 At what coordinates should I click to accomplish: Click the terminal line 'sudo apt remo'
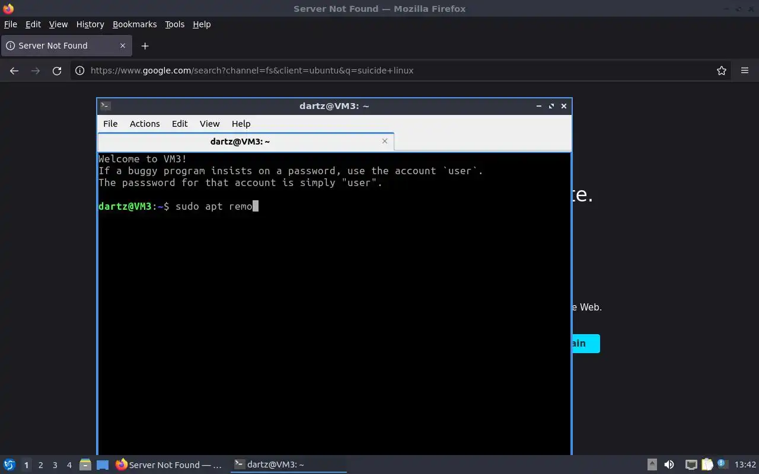click(213, 206)
